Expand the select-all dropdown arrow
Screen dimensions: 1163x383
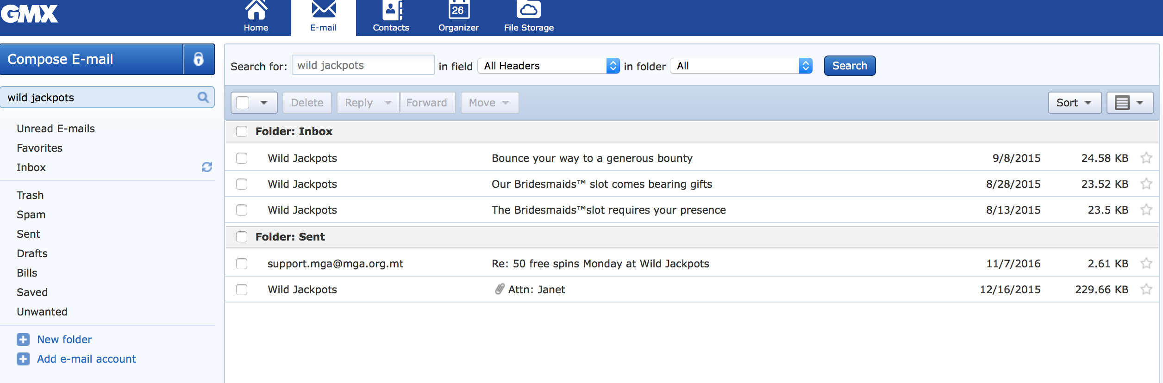pyautogui.click(x=264, y=103)
